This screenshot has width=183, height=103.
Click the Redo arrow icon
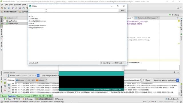pos(16,8)
